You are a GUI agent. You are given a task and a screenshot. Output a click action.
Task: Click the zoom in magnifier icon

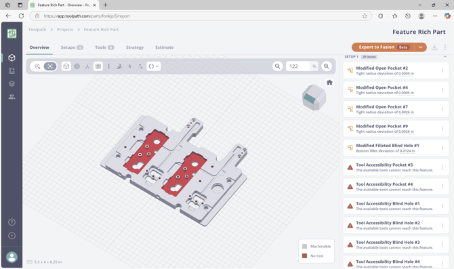327,66
